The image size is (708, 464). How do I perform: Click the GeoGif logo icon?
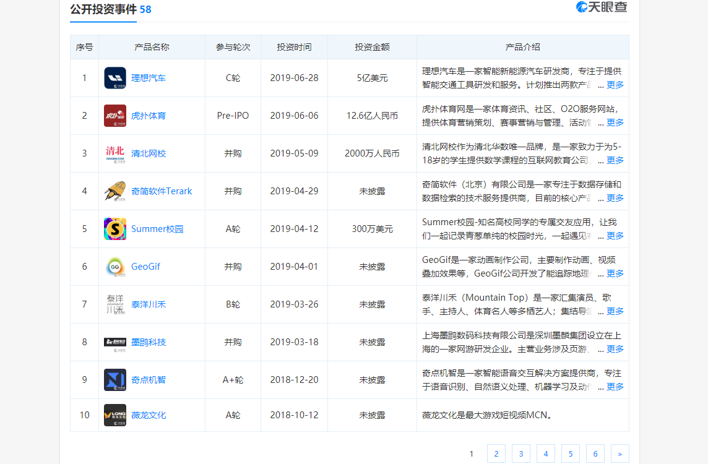115,267
